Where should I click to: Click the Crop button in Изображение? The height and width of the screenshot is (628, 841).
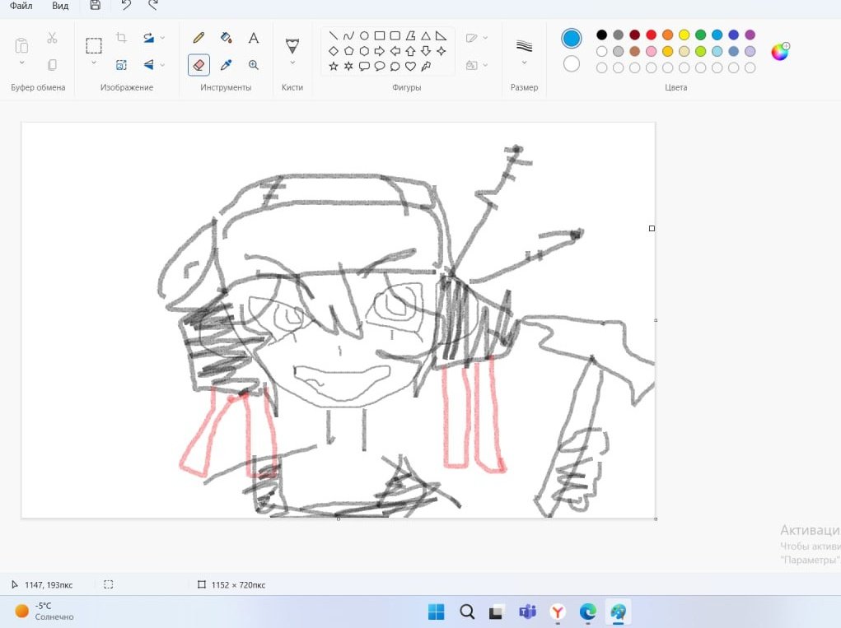pos(123,38)
